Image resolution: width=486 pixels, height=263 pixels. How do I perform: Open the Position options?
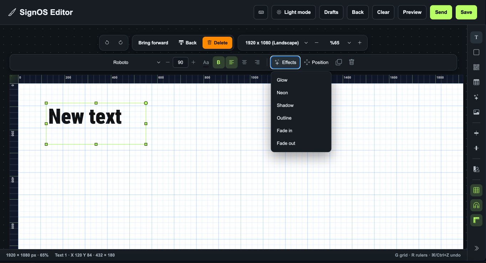pos(316,62)
